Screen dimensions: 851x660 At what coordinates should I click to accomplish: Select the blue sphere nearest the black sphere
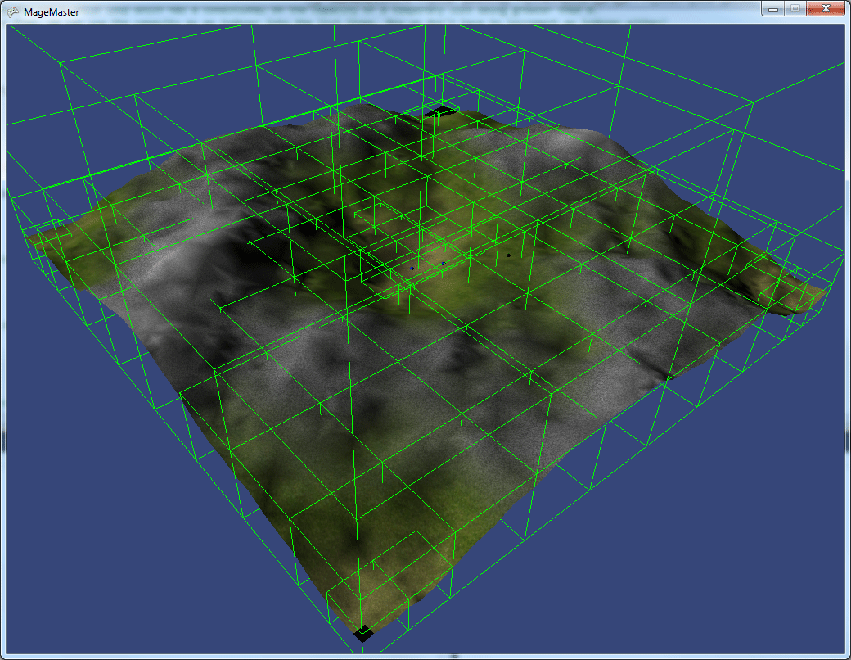[x=444, y=263]
